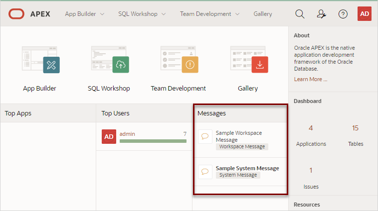The image size is (378, 211).
Task: Click the SQL Workshop label under icon
Action: click(x=109, y=88)
